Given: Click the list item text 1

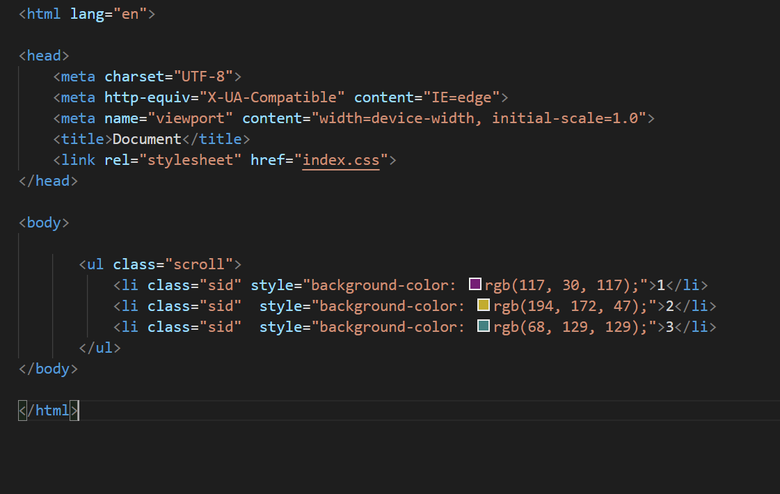Looking at the screenshot, I should click(660, 285).
